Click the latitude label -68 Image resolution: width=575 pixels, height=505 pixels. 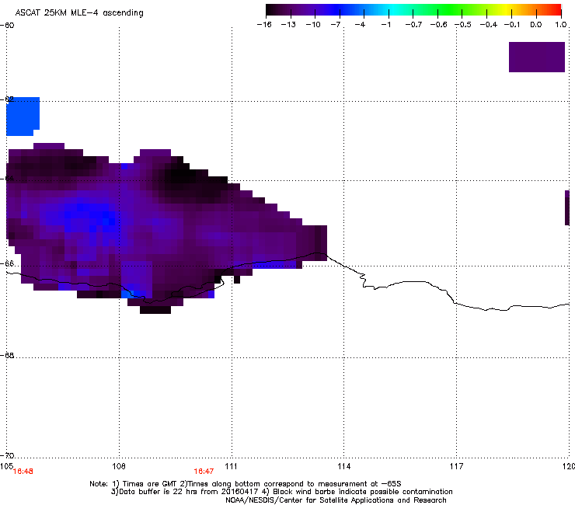(7, 355)
